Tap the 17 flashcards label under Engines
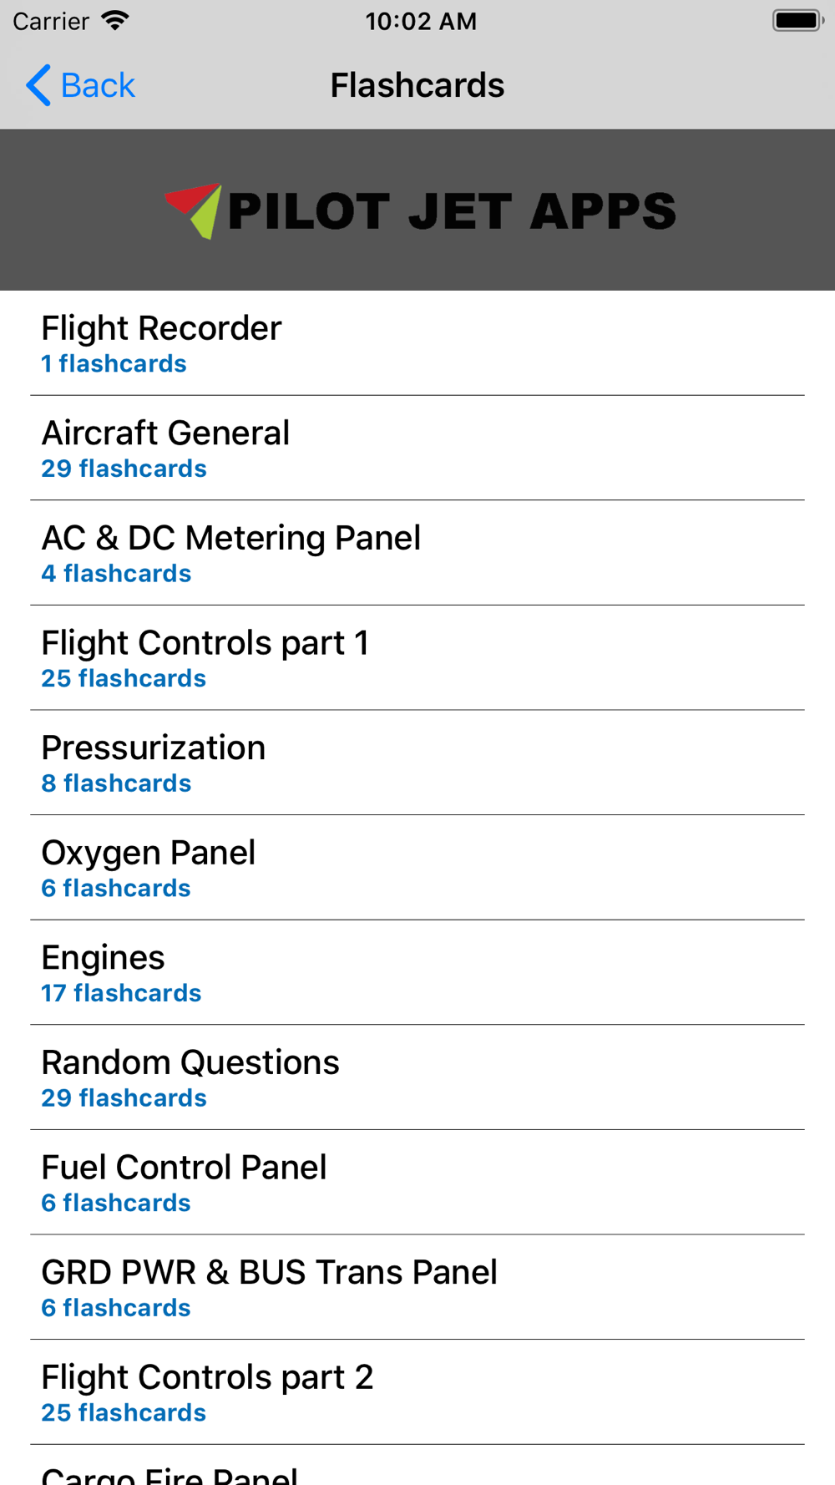Screen dimensions: 835x1485 (121, 993)
